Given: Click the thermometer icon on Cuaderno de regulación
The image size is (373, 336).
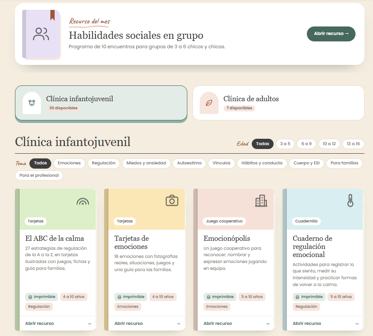Looking at the screenshot, I should coord(350,200).
